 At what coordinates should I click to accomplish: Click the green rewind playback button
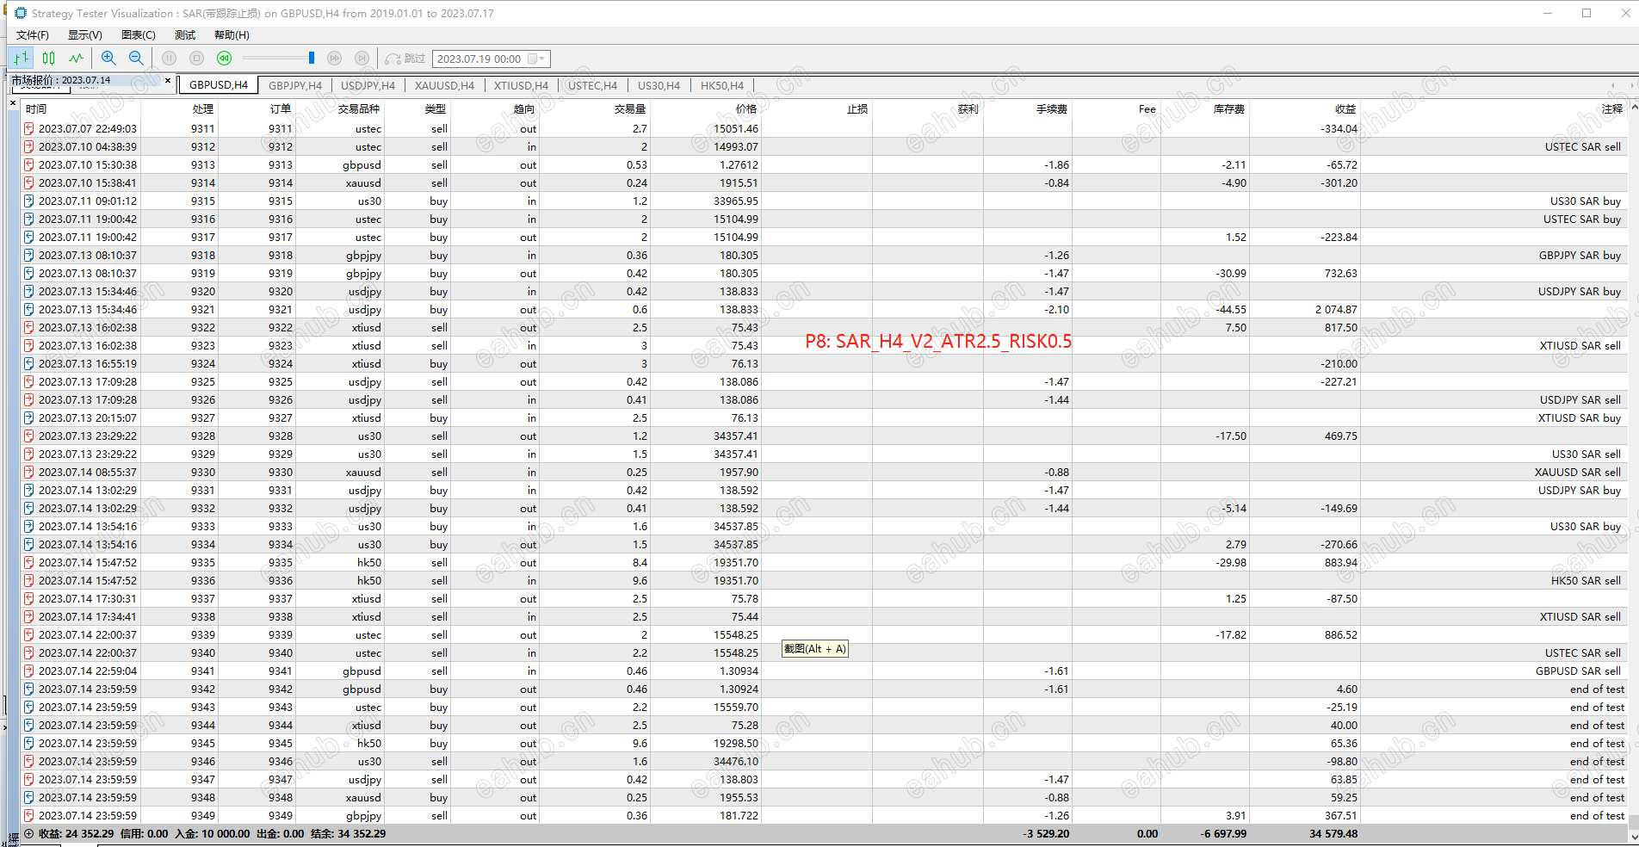[225, 58]
